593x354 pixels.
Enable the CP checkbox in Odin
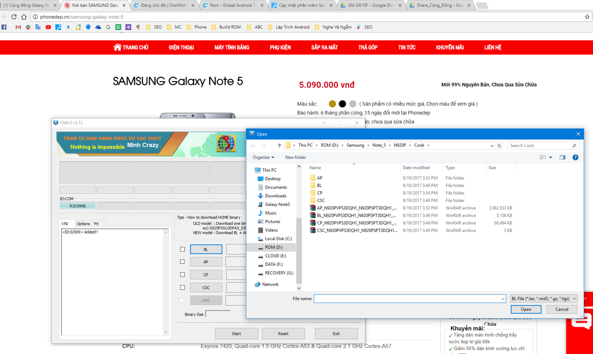pos(182,274)
